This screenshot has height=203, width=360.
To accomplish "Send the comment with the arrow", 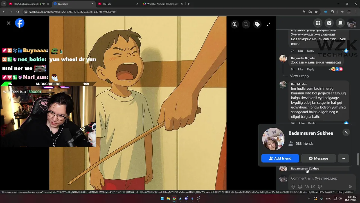I will (350, 187).
